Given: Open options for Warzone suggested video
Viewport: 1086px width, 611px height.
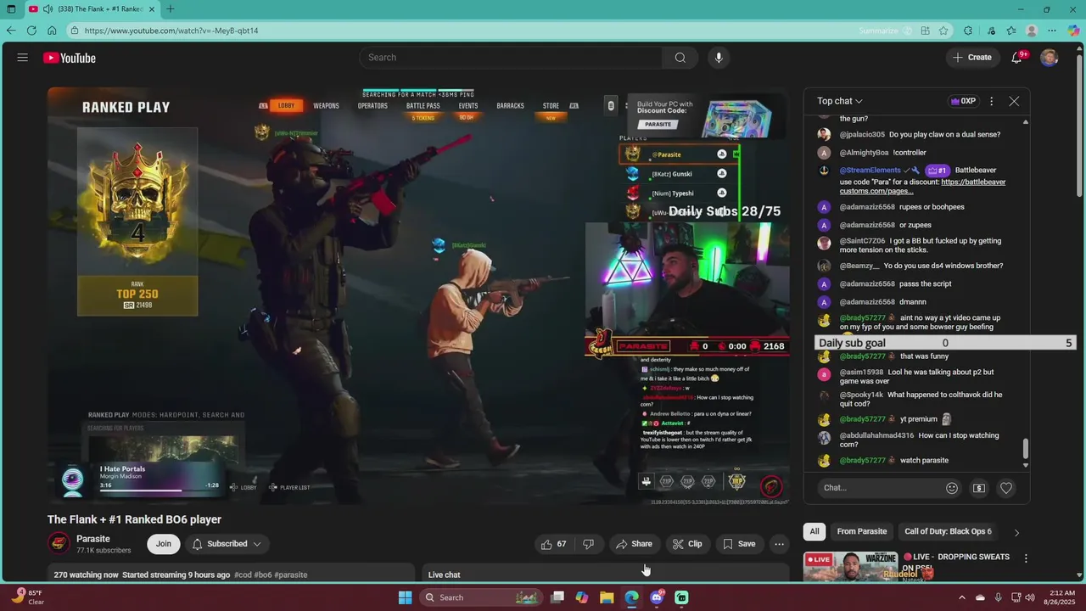Looking at the screenshot, I should pyautogui.click(x=1026, y=558).
